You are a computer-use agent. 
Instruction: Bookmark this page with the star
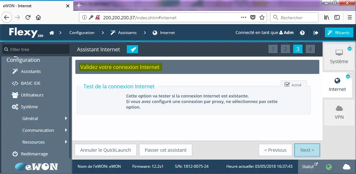[262, 17]
